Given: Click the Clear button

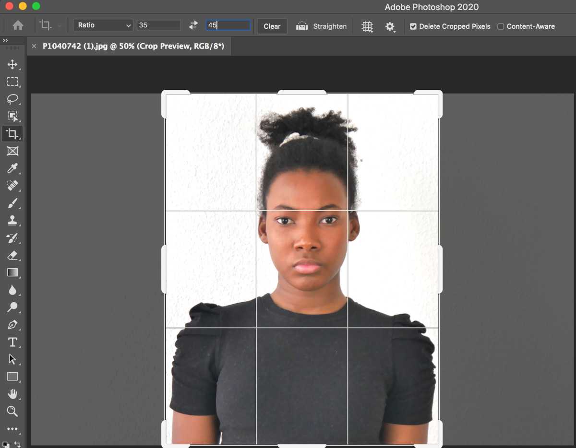Looking at the screenshot, I should 272,26.
